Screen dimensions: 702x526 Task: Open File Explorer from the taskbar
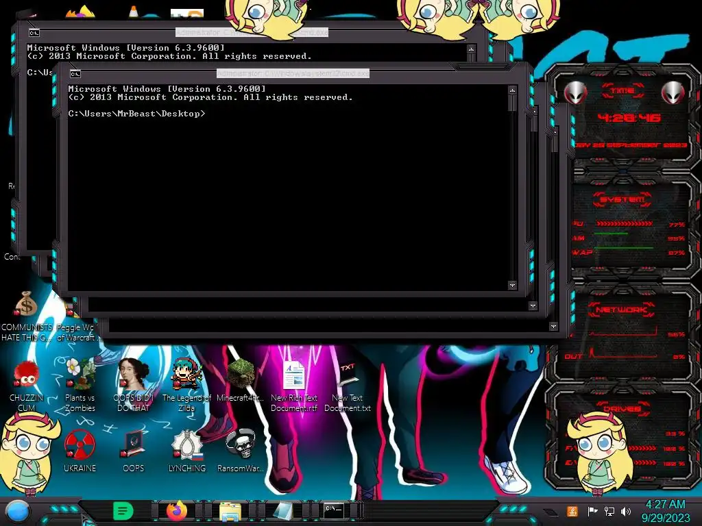click(230, 512)
